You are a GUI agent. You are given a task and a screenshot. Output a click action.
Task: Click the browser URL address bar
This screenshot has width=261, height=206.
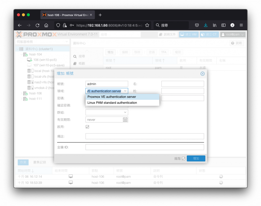coord(110,25)
